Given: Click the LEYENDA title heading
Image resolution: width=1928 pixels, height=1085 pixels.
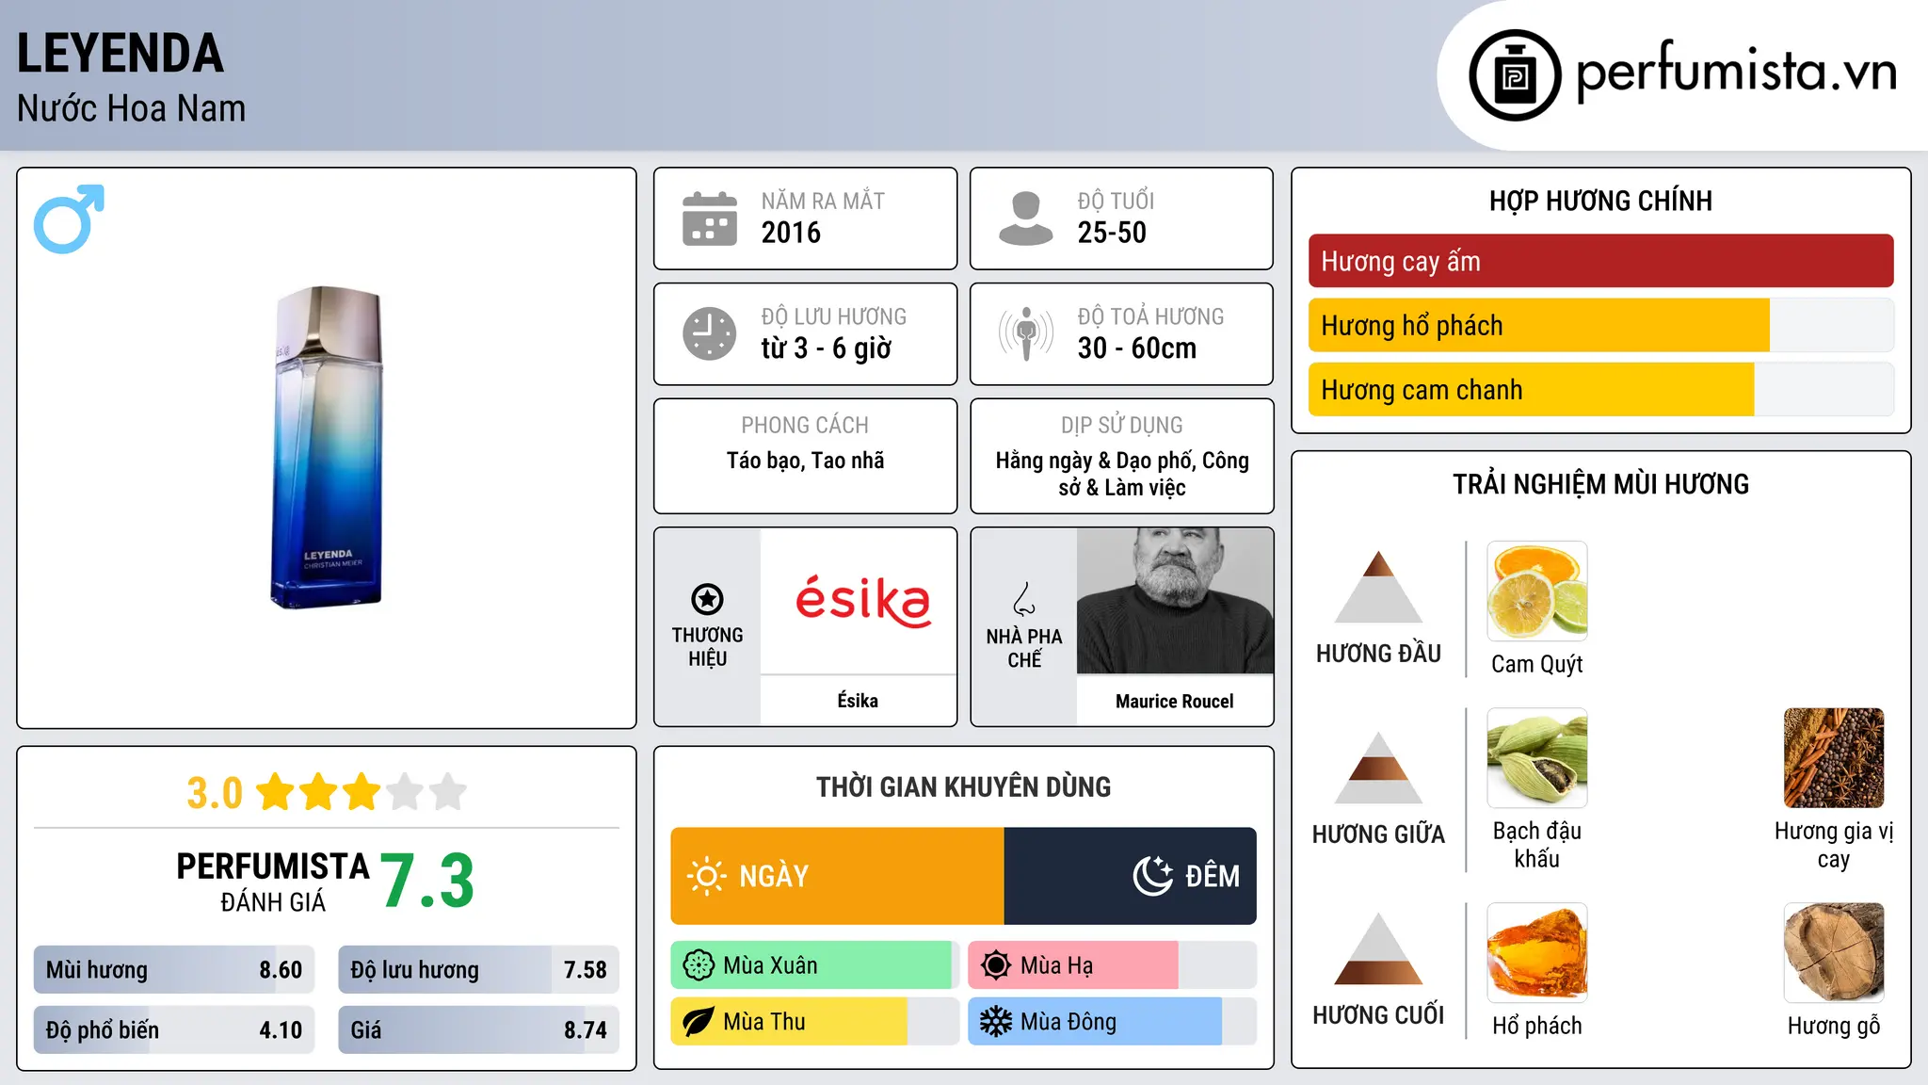Looking at the screenshot, I should [x=120, y=53].
